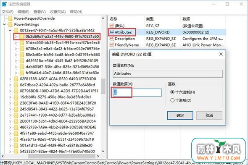
Task: Click the PowerRequestOverride folder icon
Action: pyautogui.click(x=11, y=18)
